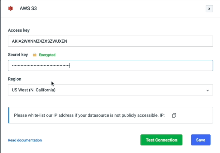Click the Secret key field label

[x=18, y=54]
